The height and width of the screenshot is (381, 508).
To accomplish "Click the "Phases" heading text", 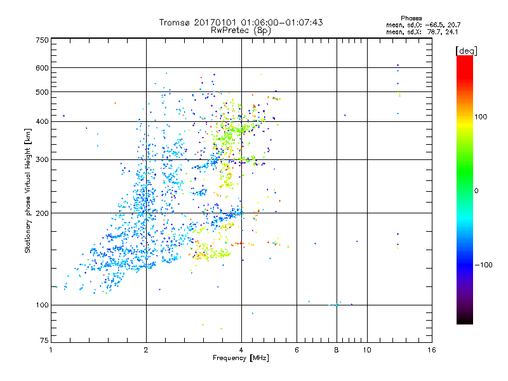I will (x=411, y=18).
